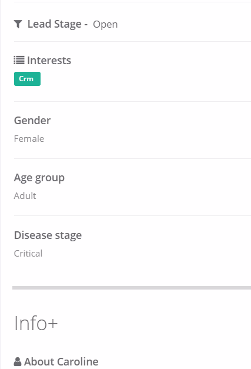Select the Adult age group value
This screenshot has width=251, height=369.
tap(25, 196)
